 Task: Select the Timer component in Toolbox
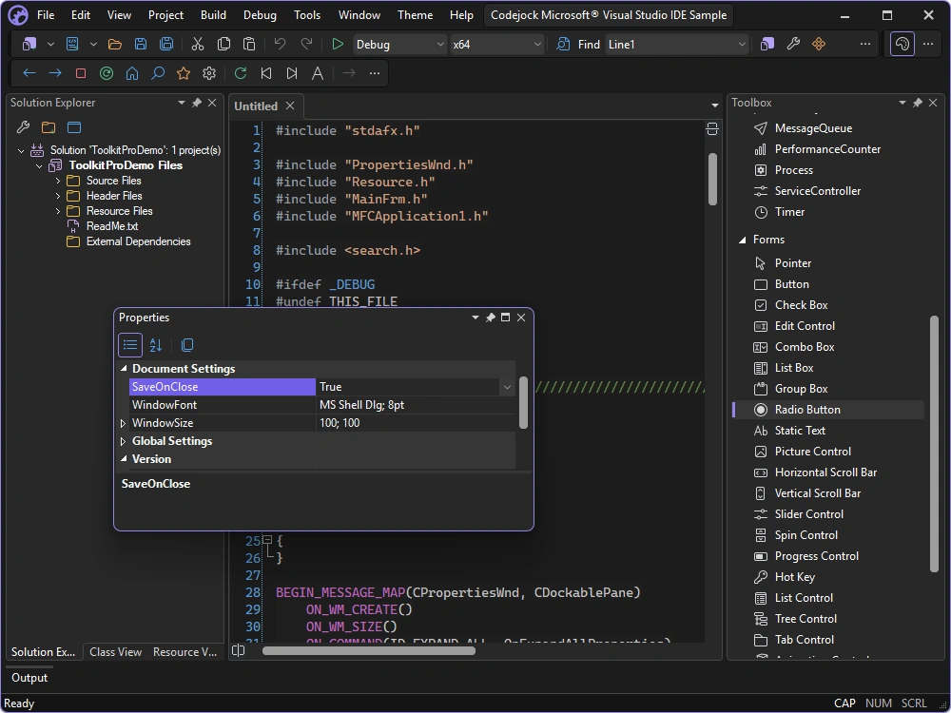(828, 212)
